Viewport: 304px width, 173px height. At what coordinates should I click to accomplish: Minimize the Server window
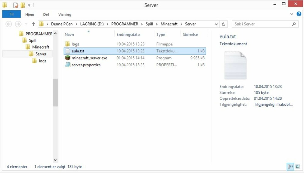[275, 4]
